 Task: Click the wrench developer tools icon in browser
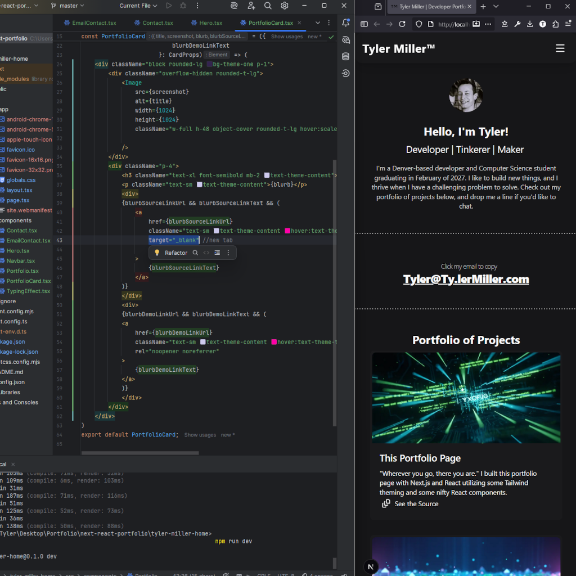517,24
